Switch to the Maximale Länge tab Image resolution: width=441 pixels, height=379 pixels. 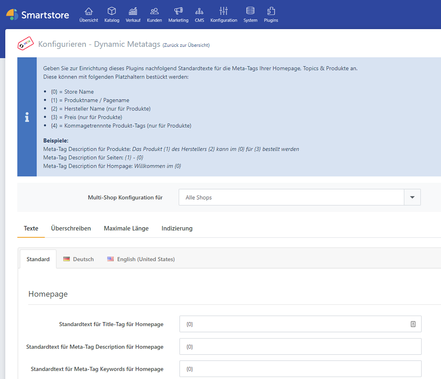click(x=126, y=228)
